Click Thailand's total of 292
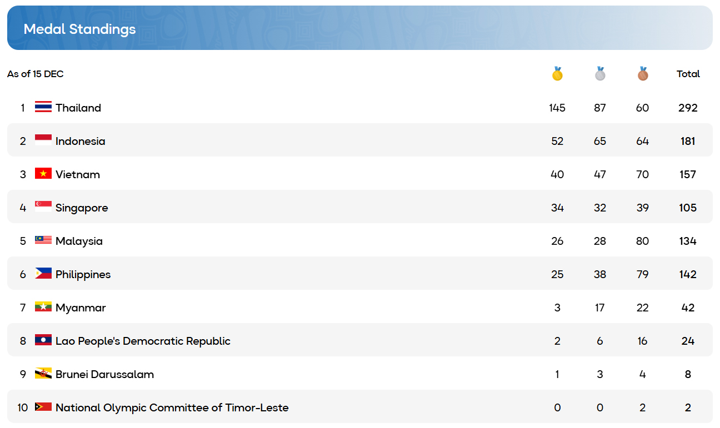Viewport: 720px width, 428px height. coord(688,108)
